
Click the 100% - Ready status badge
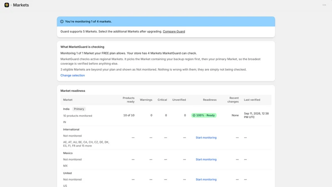click(x=204, y=116)
